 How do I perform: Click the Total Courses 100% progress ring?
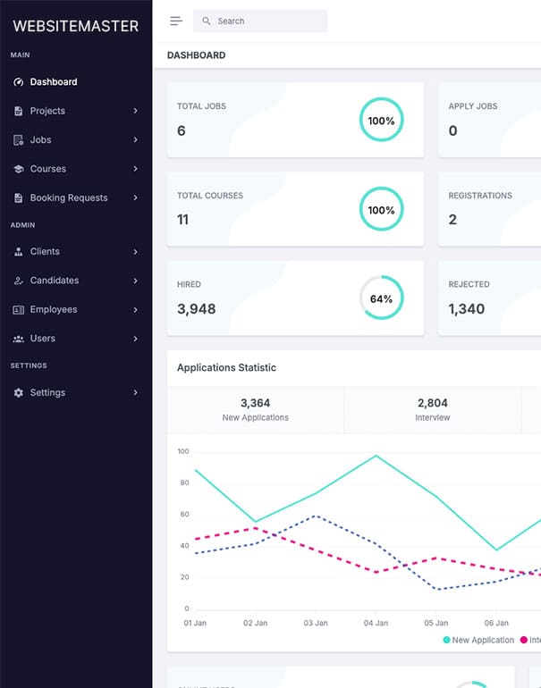click(381, 210)
